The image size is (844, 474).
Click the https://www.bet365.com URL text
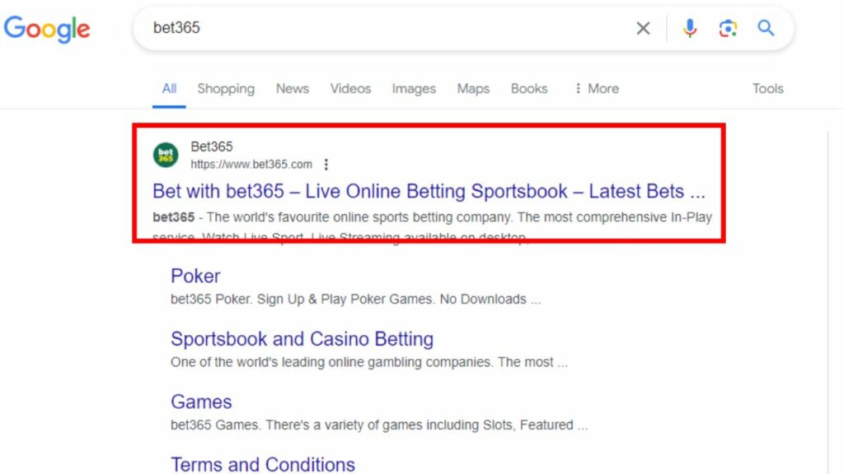point(251,165)
